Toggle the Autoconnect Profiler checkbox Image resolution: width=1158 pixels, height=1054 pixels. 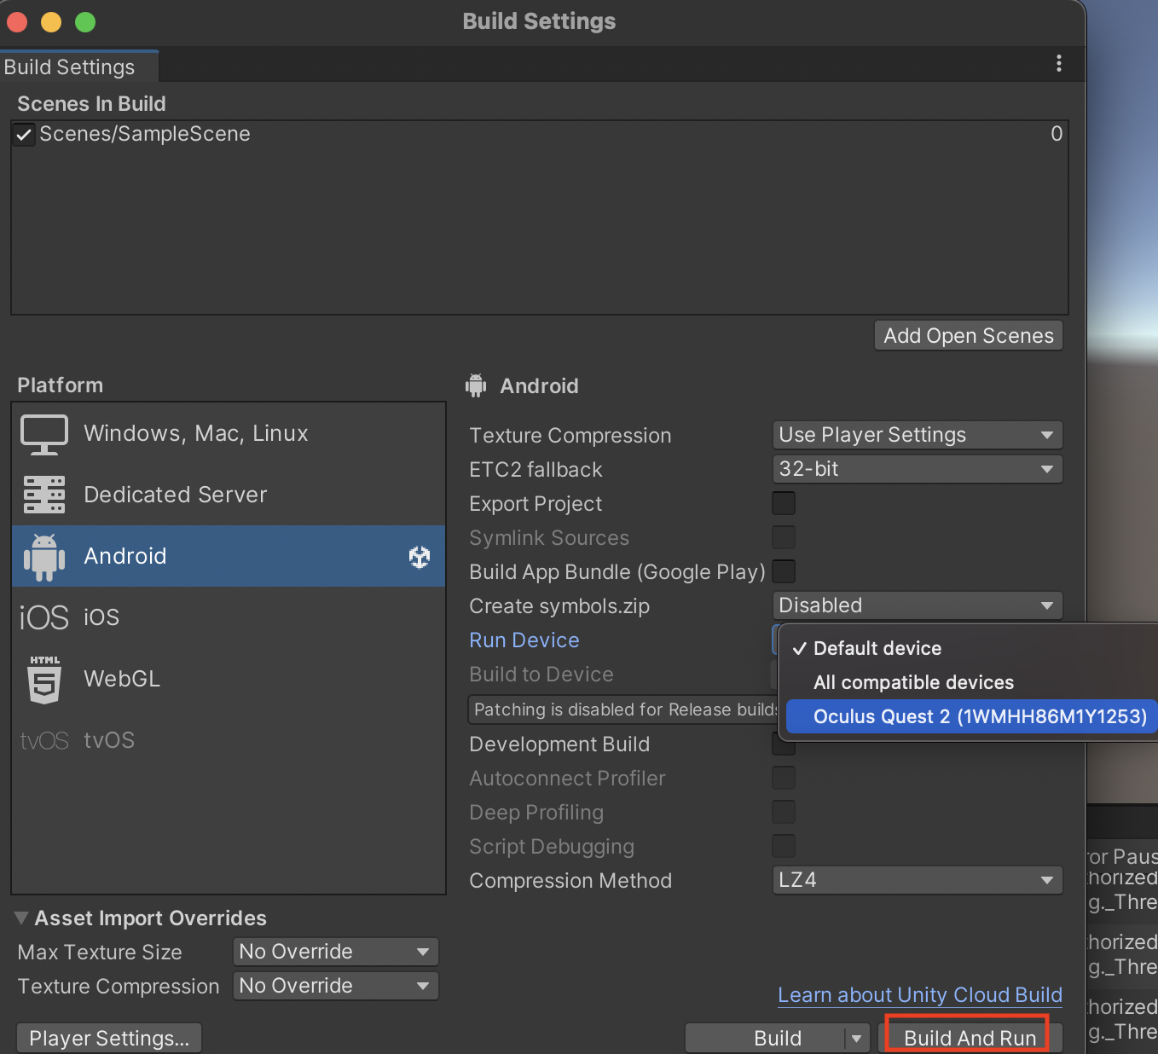[784, 778]
